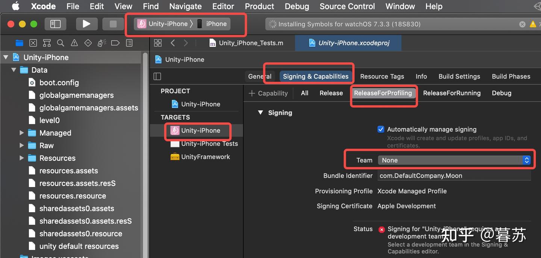Run the project with the Play button
Screen dimensions: 541x258
pos(87,24)
